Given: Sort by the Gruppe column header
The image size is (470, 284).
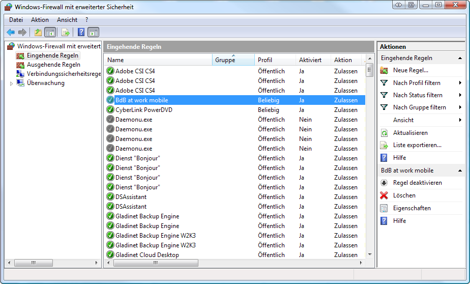Looking at the screenshot, I should (x=233, y=60).
